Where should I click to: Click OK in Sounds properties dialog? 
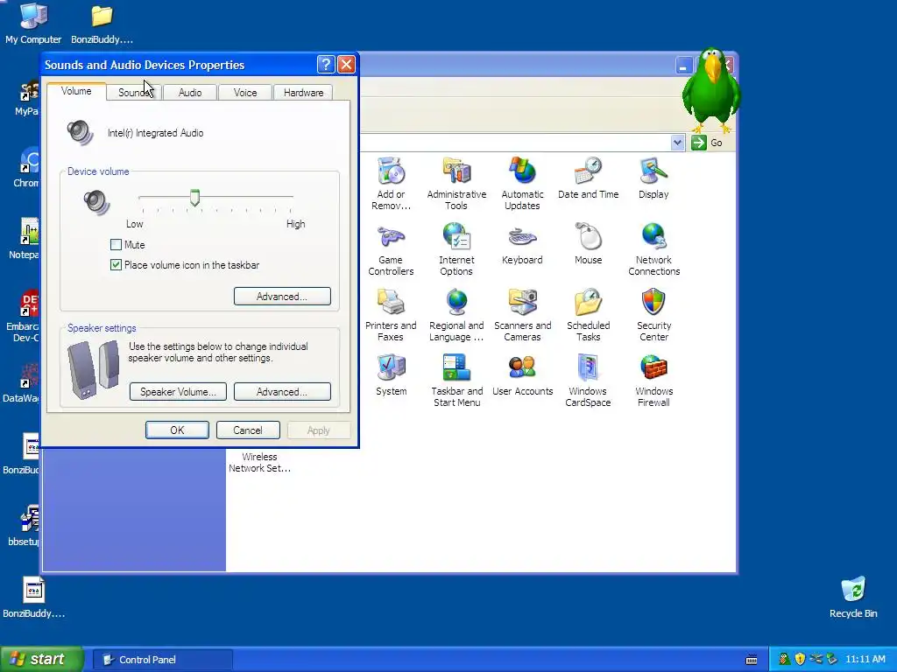[x=177, y=430]
